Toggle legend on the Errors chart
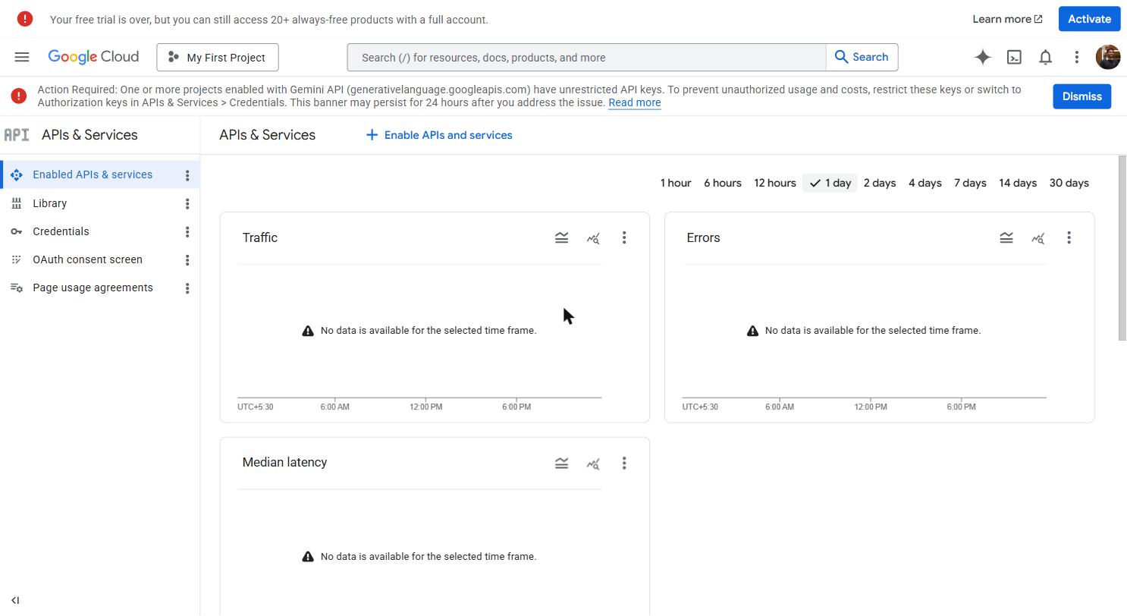Viewport: 1127px width, 616px height. click(x=1006, y=238)
